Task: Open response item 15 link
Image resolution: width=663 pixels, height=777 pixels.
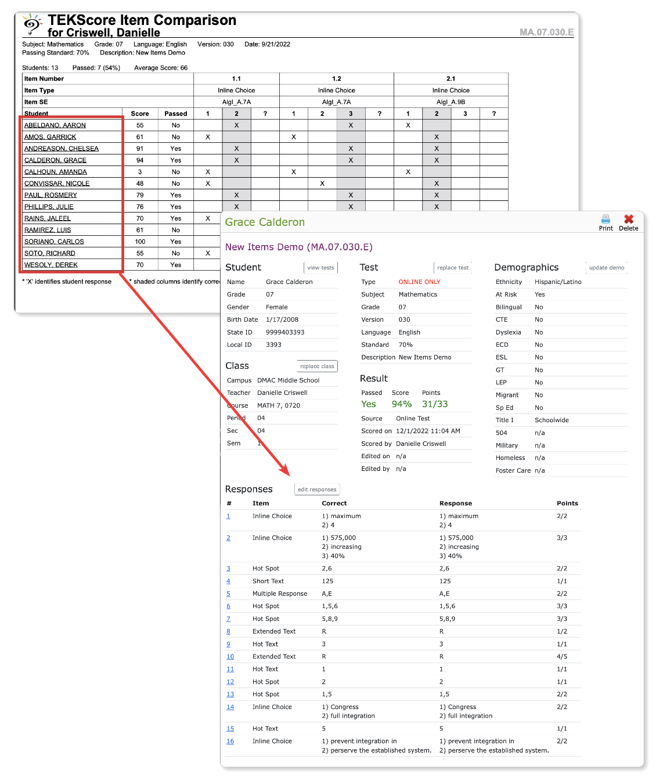Action: [x=230, y=729]
